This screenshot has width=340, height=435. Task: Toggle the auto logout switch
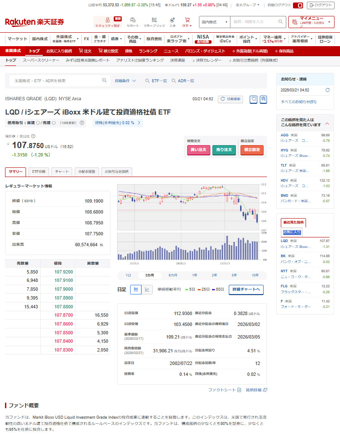[298, 5]
